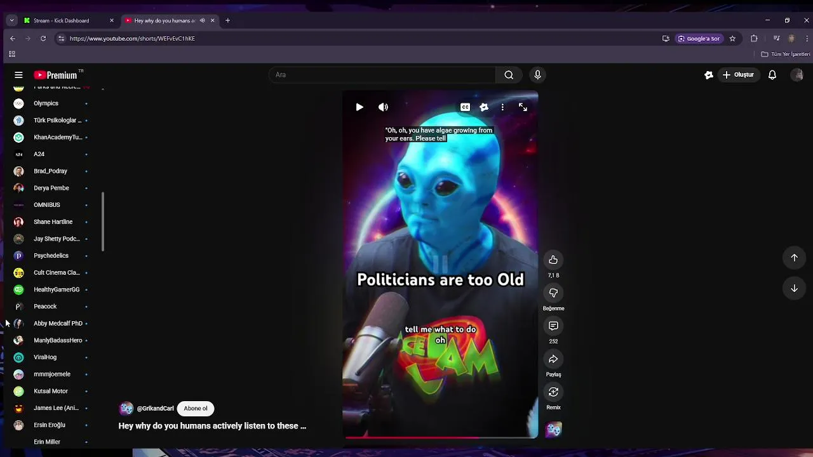Go back in browser history
Image resolution: width=813 pixels, height=457 pixels.
(x=13, y=39)
